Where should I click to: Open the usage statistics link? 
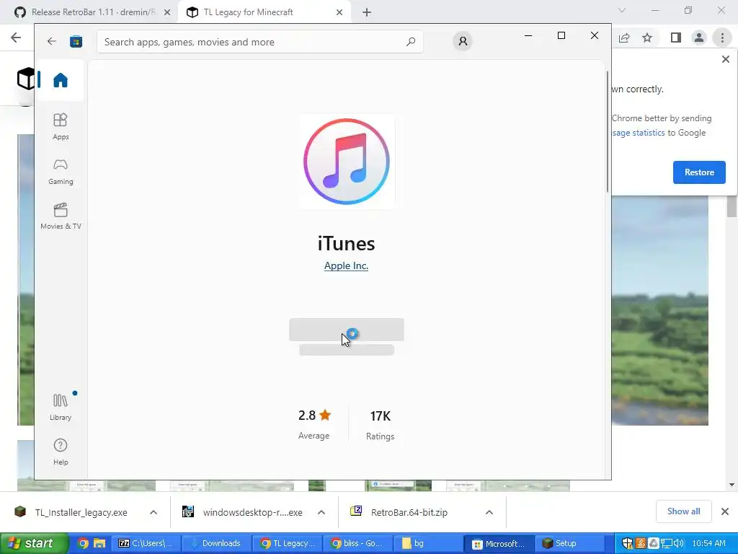coord(639,133)
